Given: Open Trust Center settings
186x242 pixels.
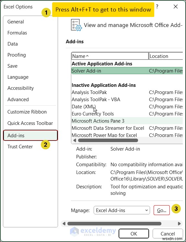Looking at the screenshot, I should click(20, 146).
